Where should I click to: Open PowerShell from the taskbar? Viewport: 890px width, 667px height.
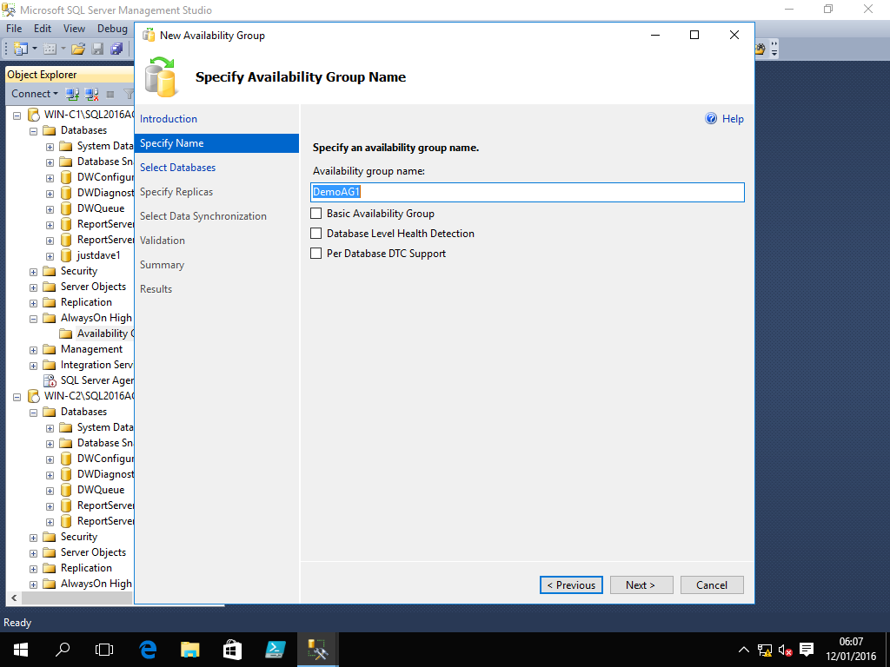pyautogui.click(x=275, y=649)
